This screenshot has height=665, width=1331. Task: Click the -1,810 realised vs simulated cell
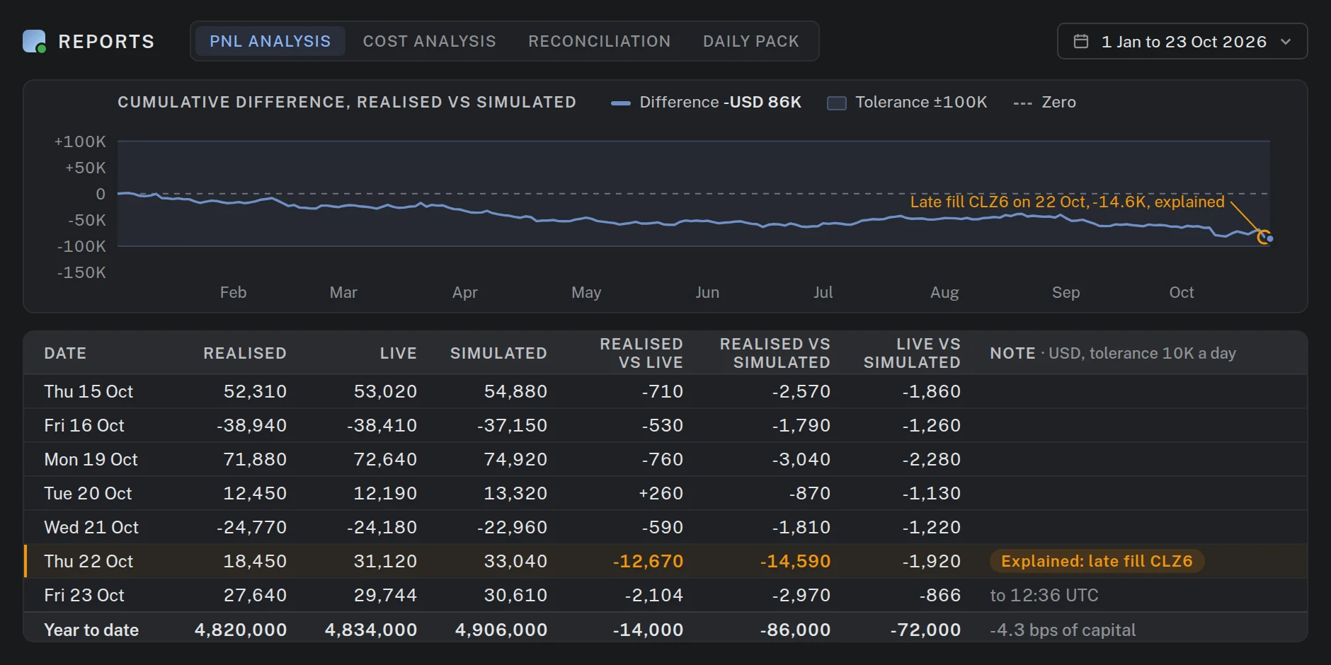point(801,527)
